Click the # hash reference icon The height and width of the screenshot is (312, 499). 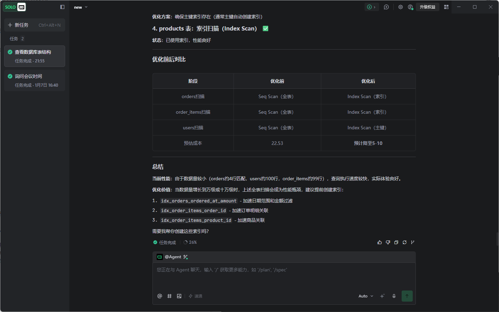(x=169, y=296)
